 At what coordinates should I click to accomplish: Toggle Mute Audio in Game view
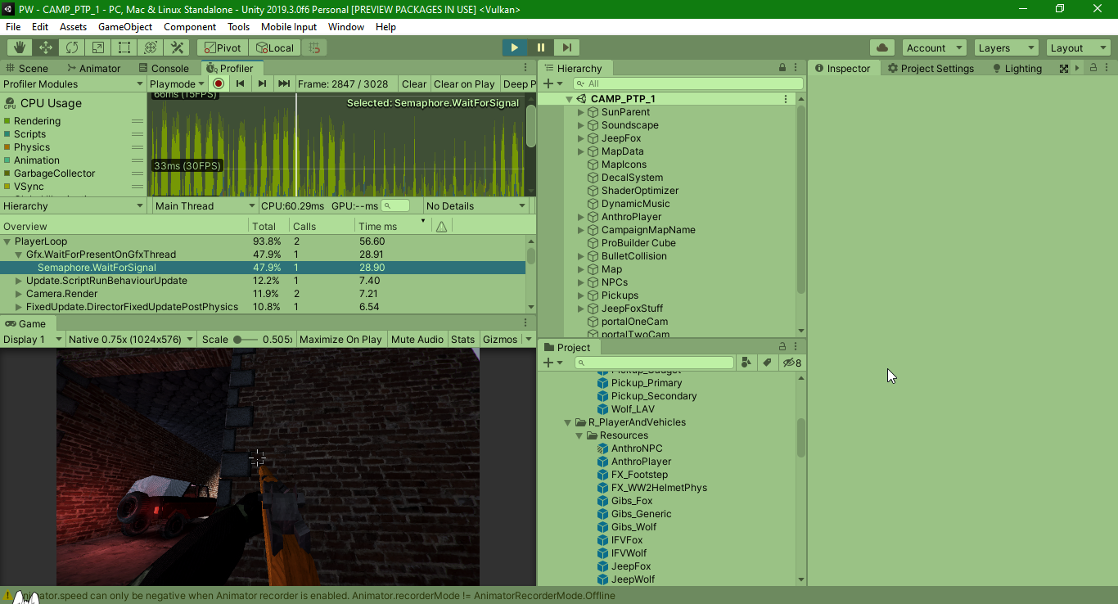point(417,339)
